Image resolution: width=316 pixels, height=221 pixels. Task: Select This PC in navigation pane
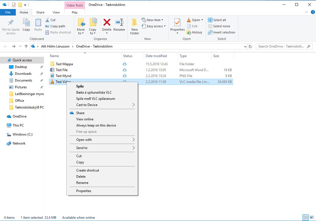(x=18, y=125)
